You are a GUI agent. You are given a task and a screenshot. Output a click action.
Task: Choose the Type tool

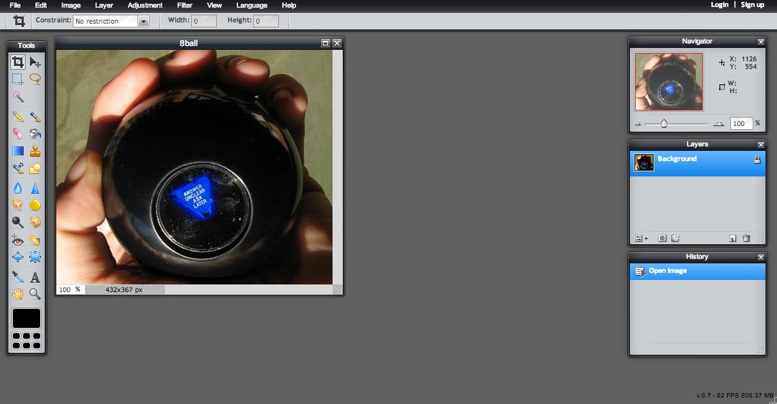pyautogui.click(x=35, y=277)
